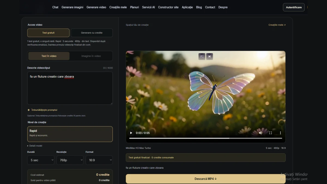This screenshot has height=184, width=327.
Task: Mute the video using the speaker icon
Action: [x=261, y=133]
